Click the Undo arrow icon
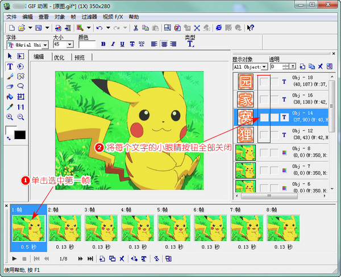The width and height of the screenshot is (341, 277). 99,28
